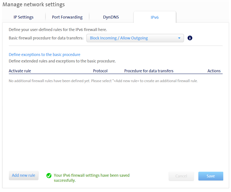Click the info icon beside the firewall dropdown
231x192 pixels.
click(x=190, y=38)
